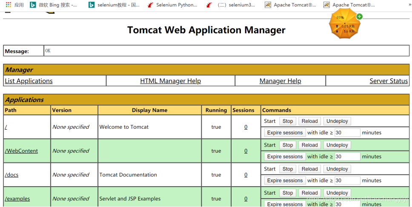Undeploy the root / application
This screenshot has height=207, width=412.
[x=337, y=121]
